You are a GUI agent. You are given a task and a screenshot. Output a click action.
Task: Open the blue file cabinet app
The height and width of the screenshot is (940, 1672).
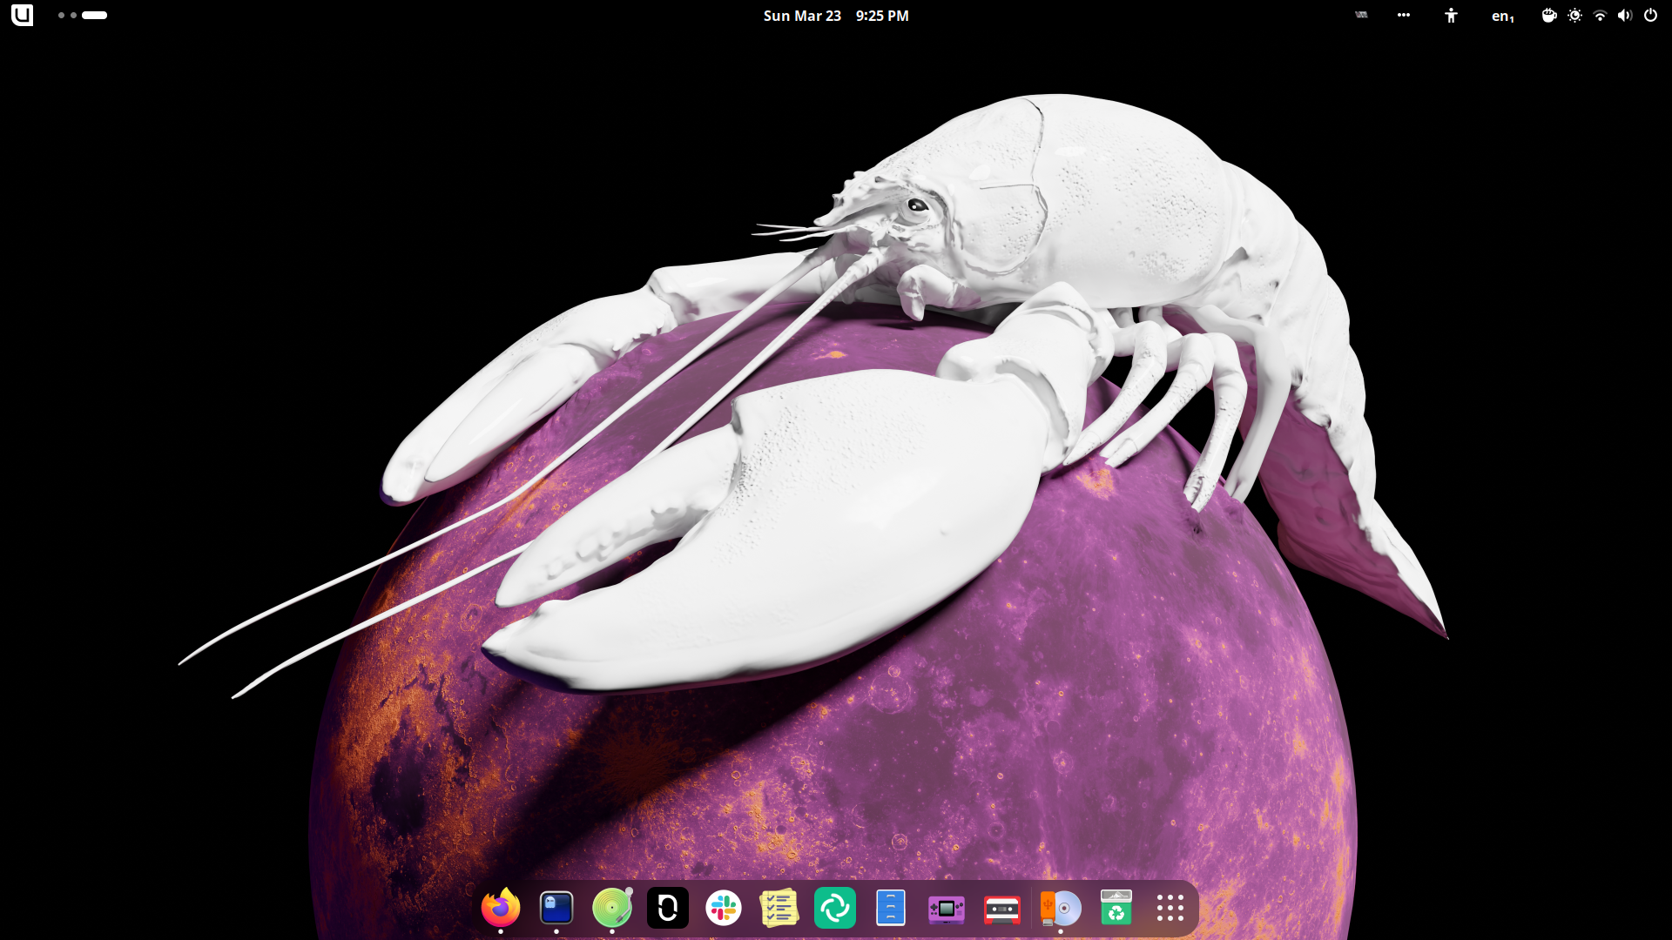(x=891, y=908)
